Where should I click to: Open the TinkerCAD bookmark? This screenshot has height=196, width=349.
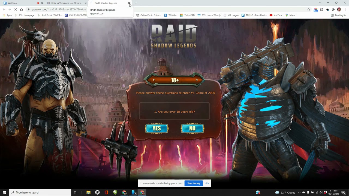click(x=187, y=15)
